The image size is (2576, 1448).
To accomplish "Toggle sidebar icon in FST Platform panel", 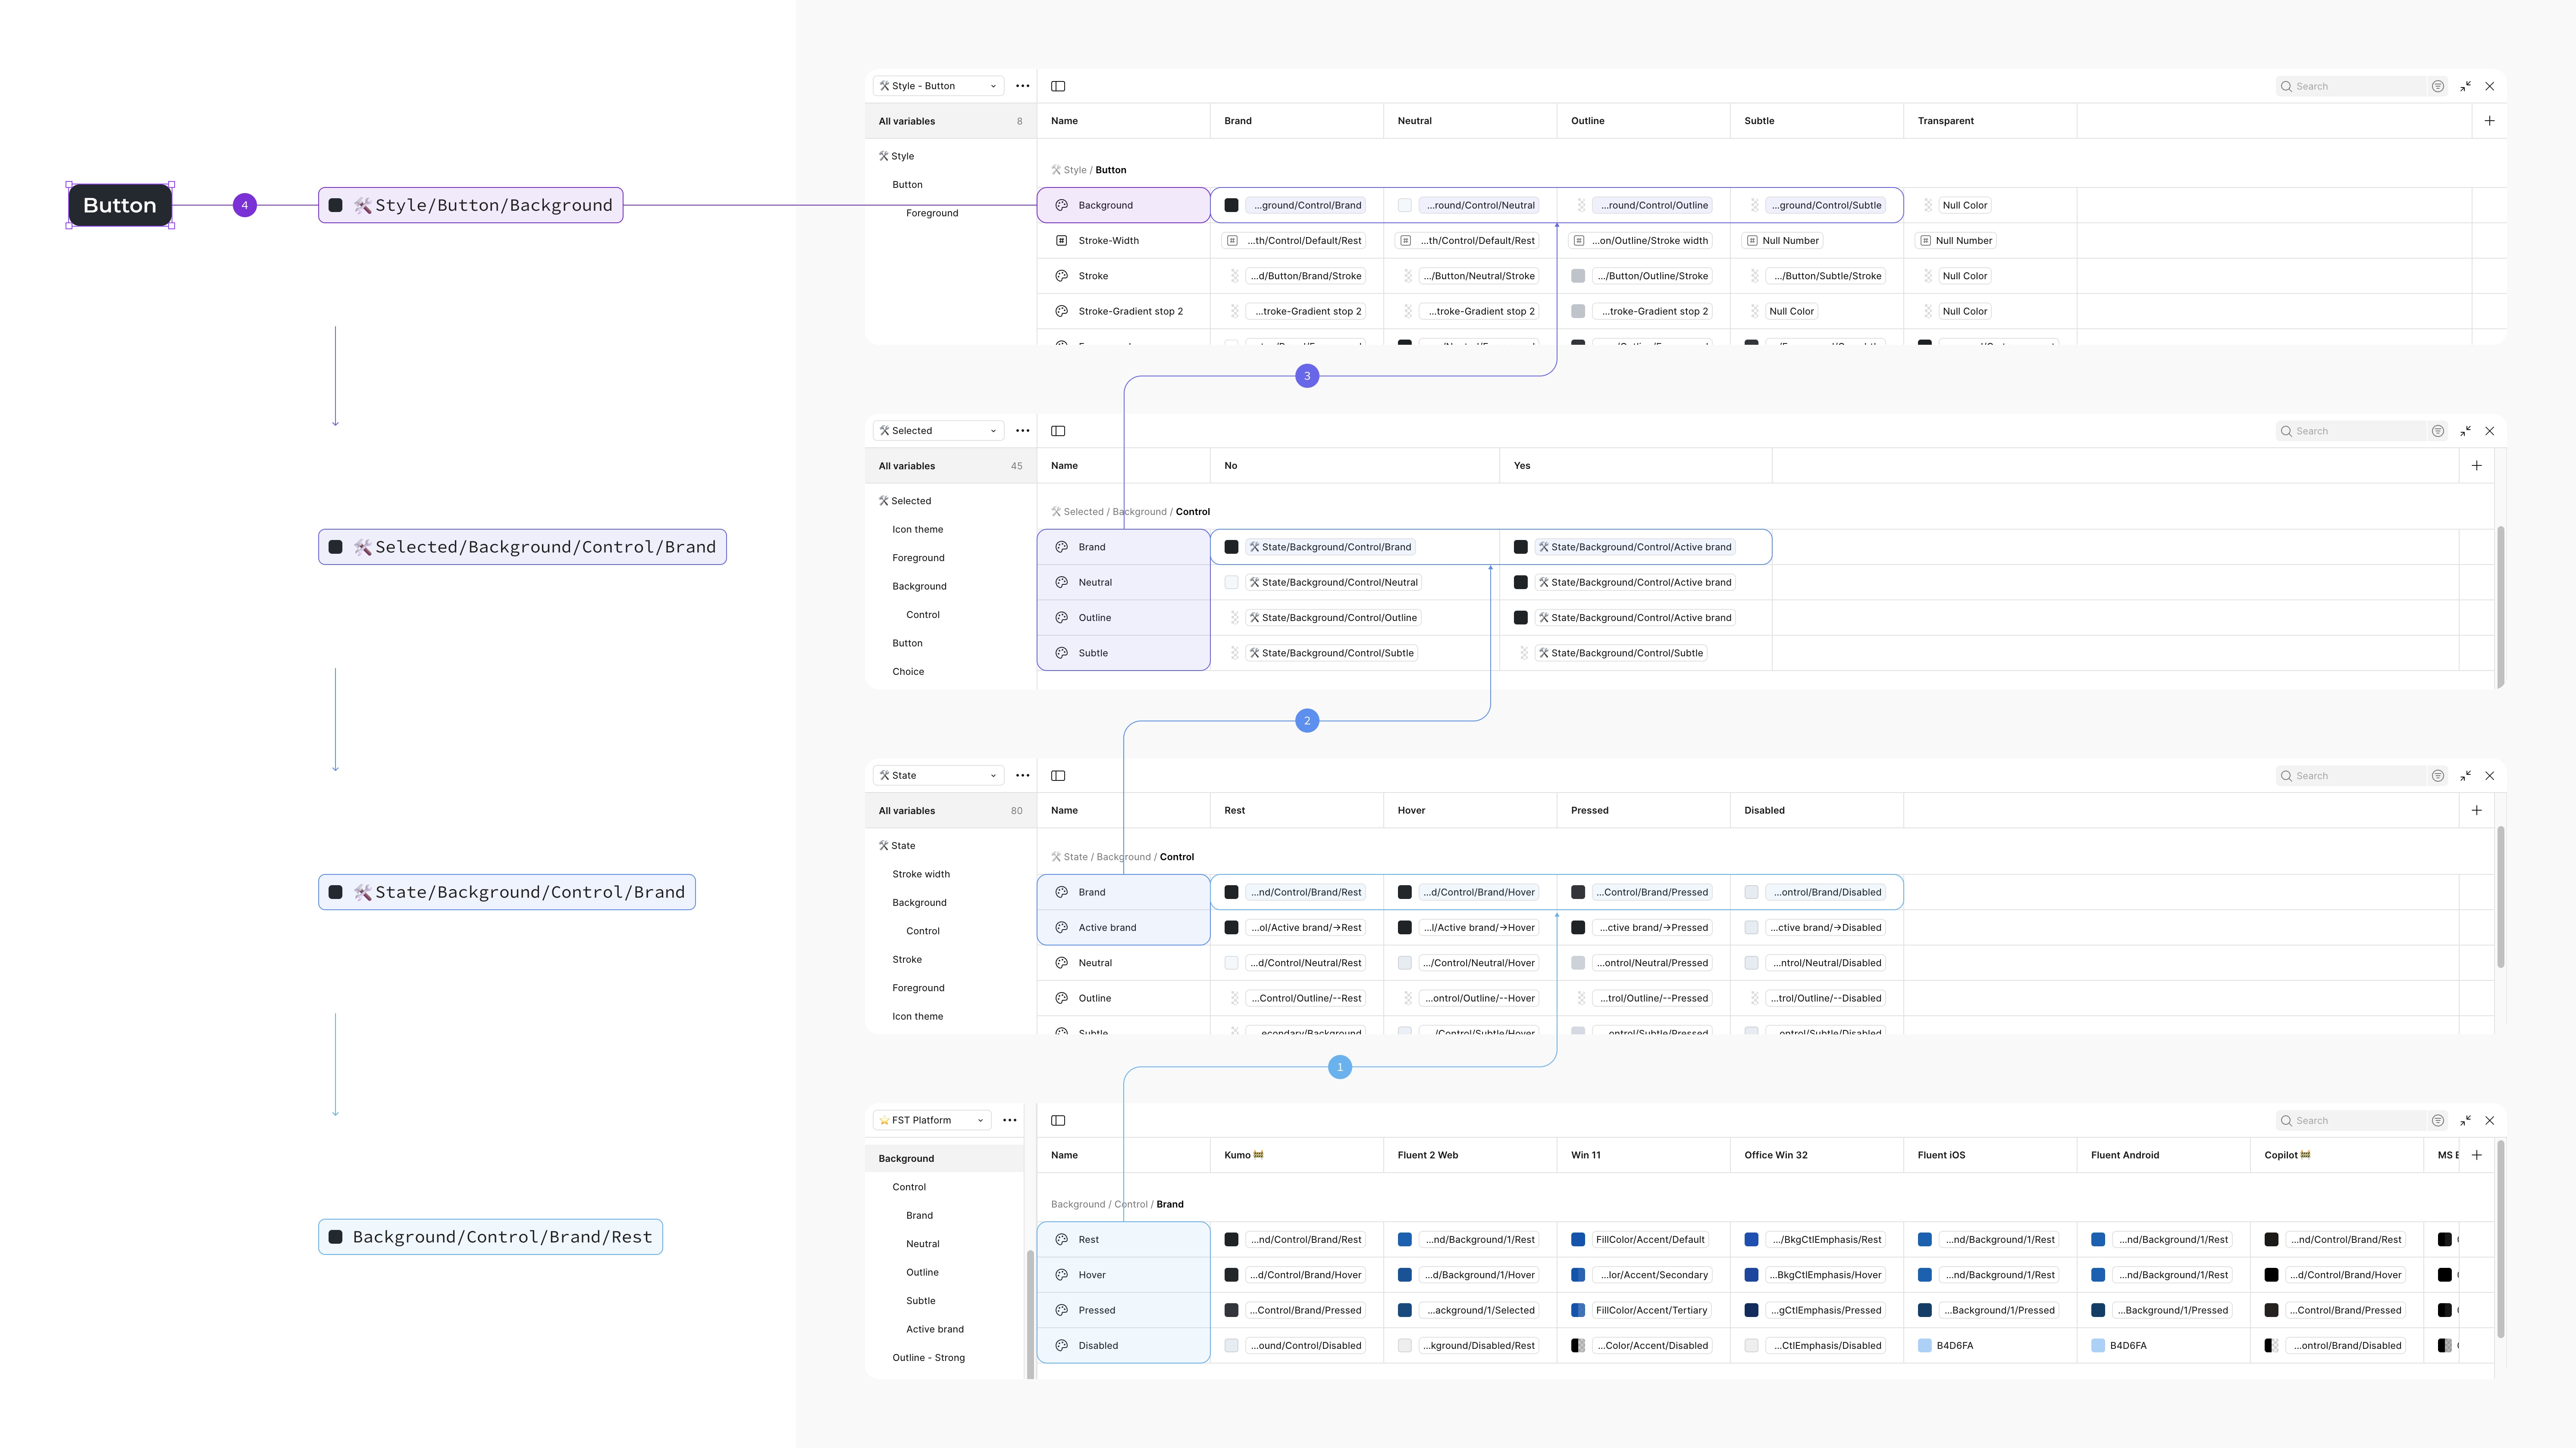I will 1058,1120.
